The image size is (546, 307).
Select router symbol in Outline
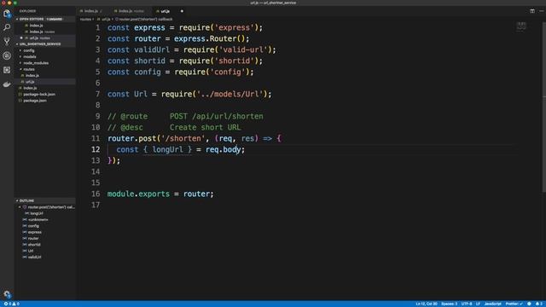click(33, 239)
